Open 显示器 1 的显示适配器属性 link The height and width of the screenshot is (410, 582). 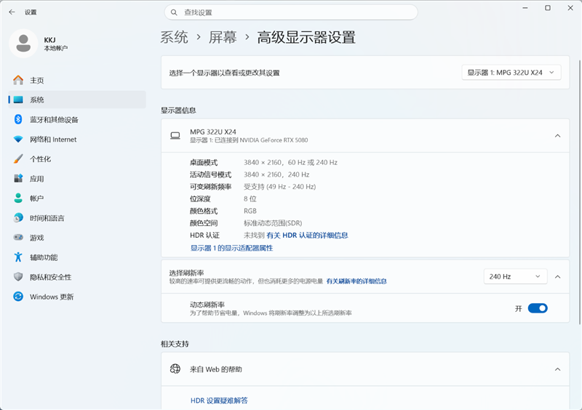tap(231, 248)
